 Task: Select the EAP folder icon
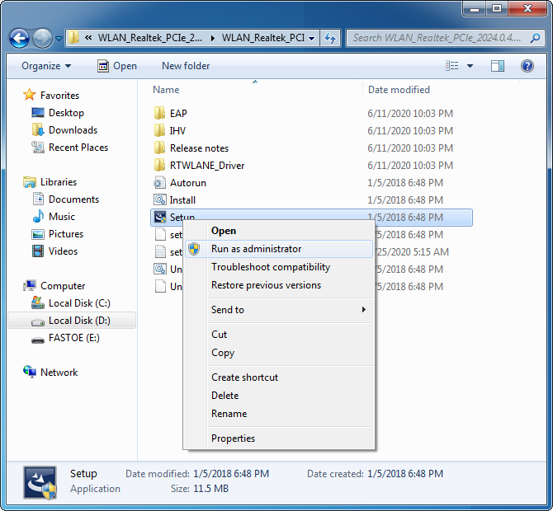click(x=159, y=113)
